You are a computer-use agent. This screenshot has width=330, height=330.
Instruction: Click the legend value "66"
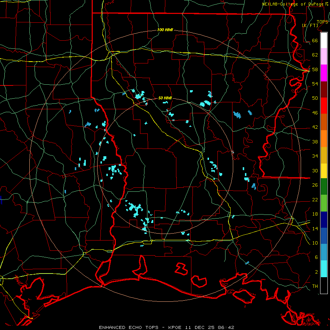pos(315,40)
